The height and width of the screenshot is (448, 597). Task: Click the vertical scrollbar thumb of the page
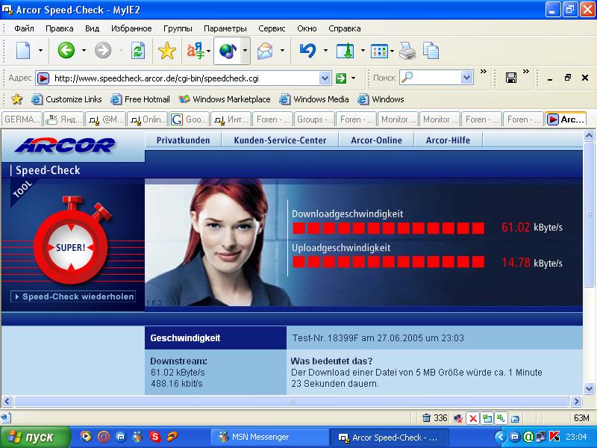point(589,214)
